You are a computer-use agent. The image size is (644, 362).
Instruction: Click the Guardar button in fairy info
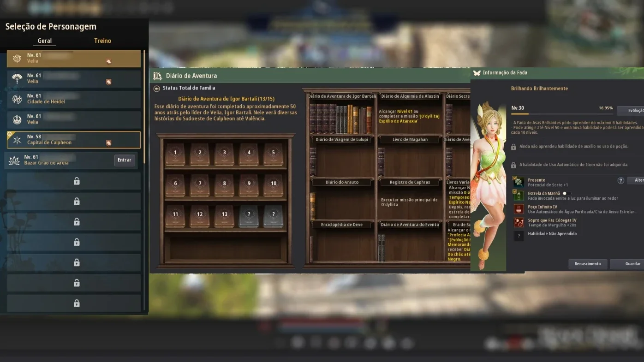point(627,264)
